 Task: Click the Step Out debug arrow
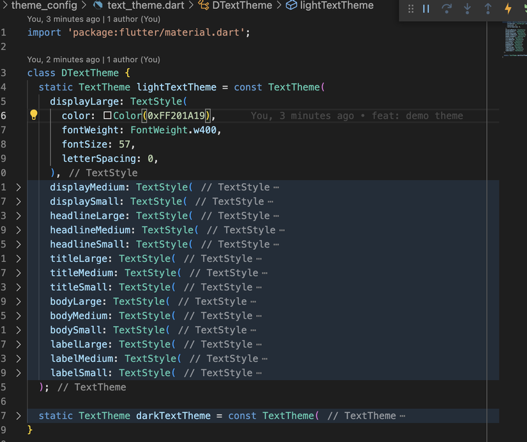coord(488,9)
